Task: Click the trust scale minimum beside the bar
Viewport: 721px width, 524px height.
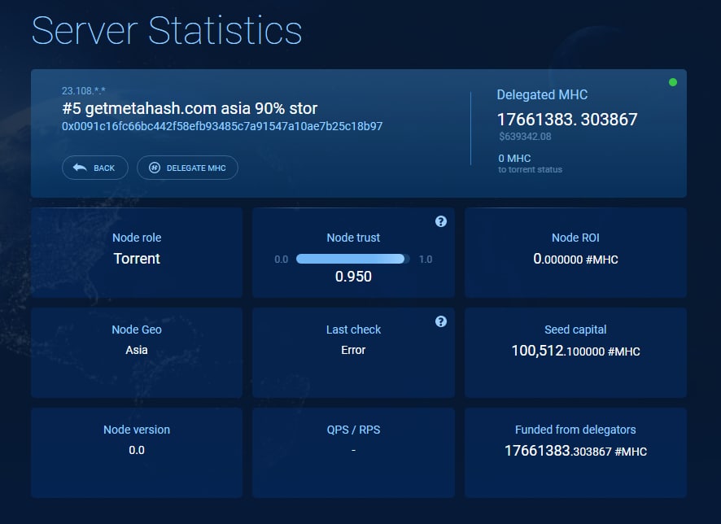Action: (281, 260)
